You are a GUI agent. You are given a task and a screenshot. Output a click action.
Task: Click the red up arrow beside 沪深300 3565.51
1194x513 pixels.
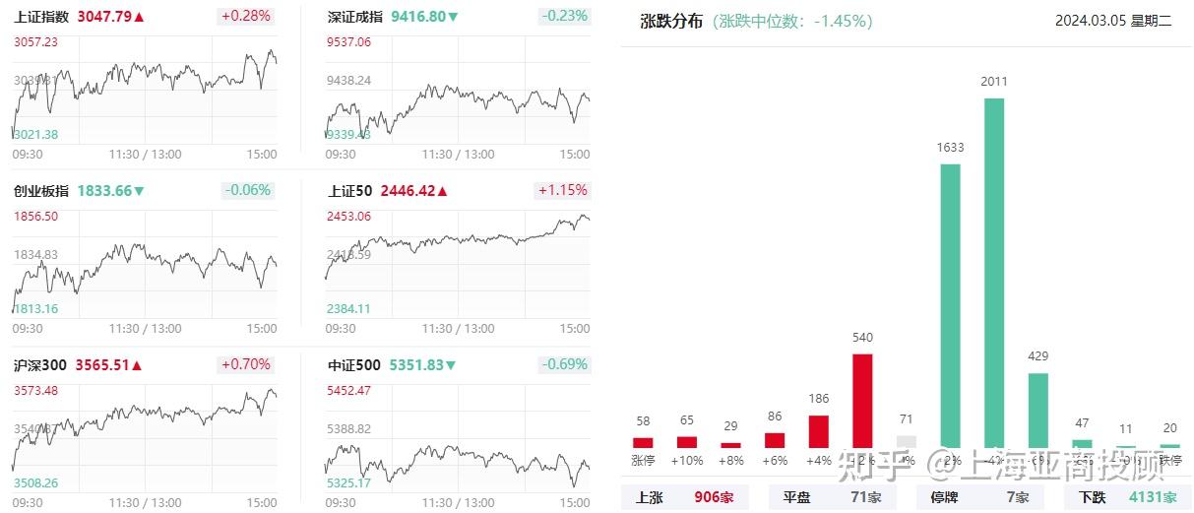pos(137,365)
